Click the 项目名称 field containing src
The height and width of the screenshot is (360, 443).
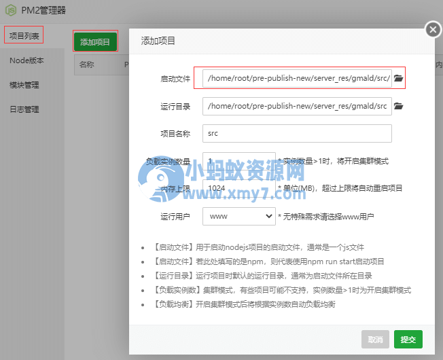click(297, 133)
